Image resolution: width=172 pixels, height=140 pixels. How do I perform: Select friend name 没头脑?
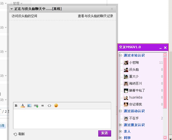134,70
